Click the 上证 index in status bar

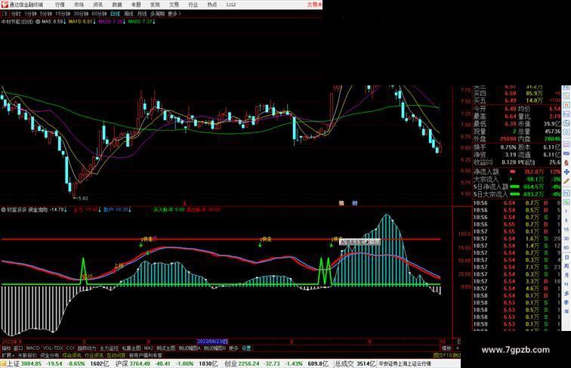13,363
